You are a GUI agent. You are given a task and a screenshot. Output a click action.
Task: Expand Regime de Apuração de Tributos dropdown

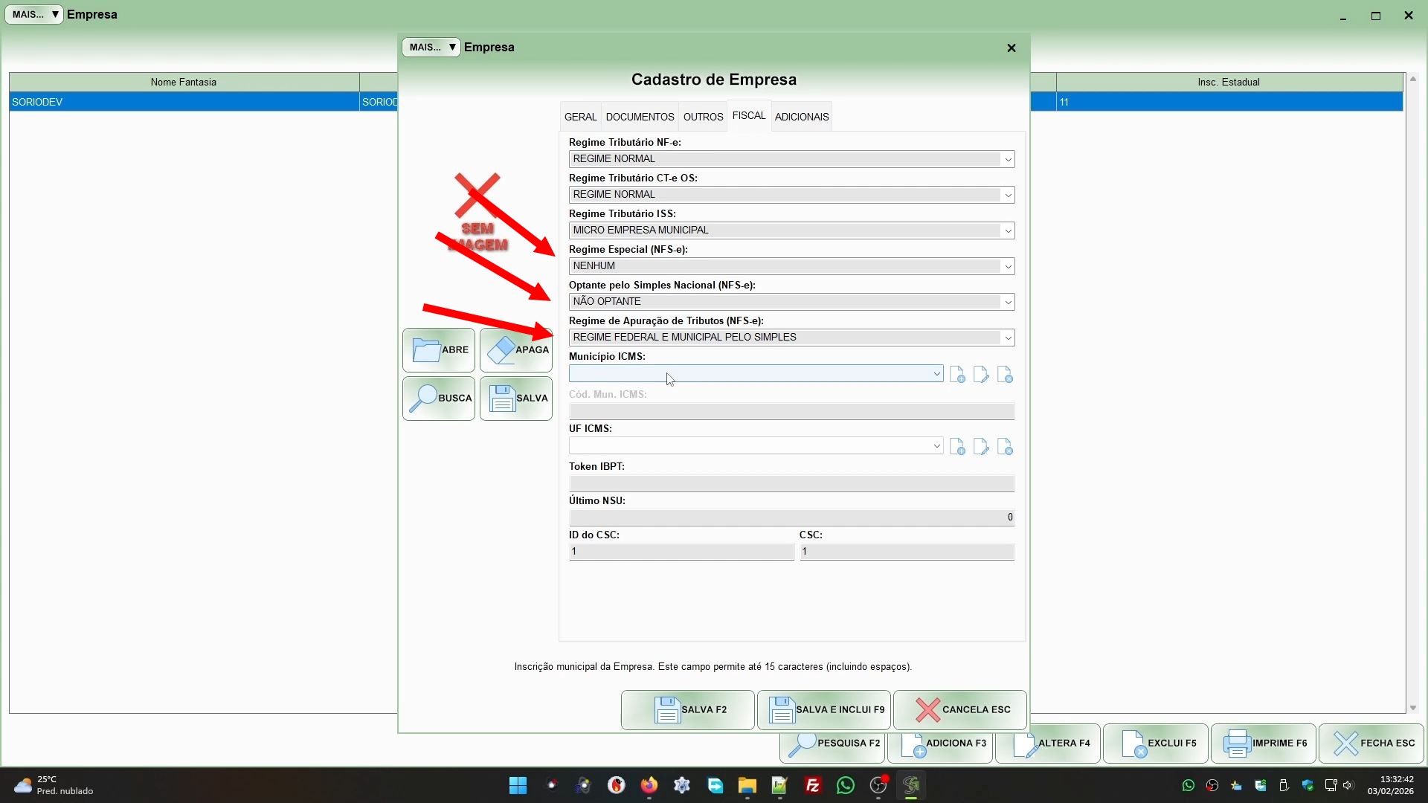click(x=1008, y=338)
